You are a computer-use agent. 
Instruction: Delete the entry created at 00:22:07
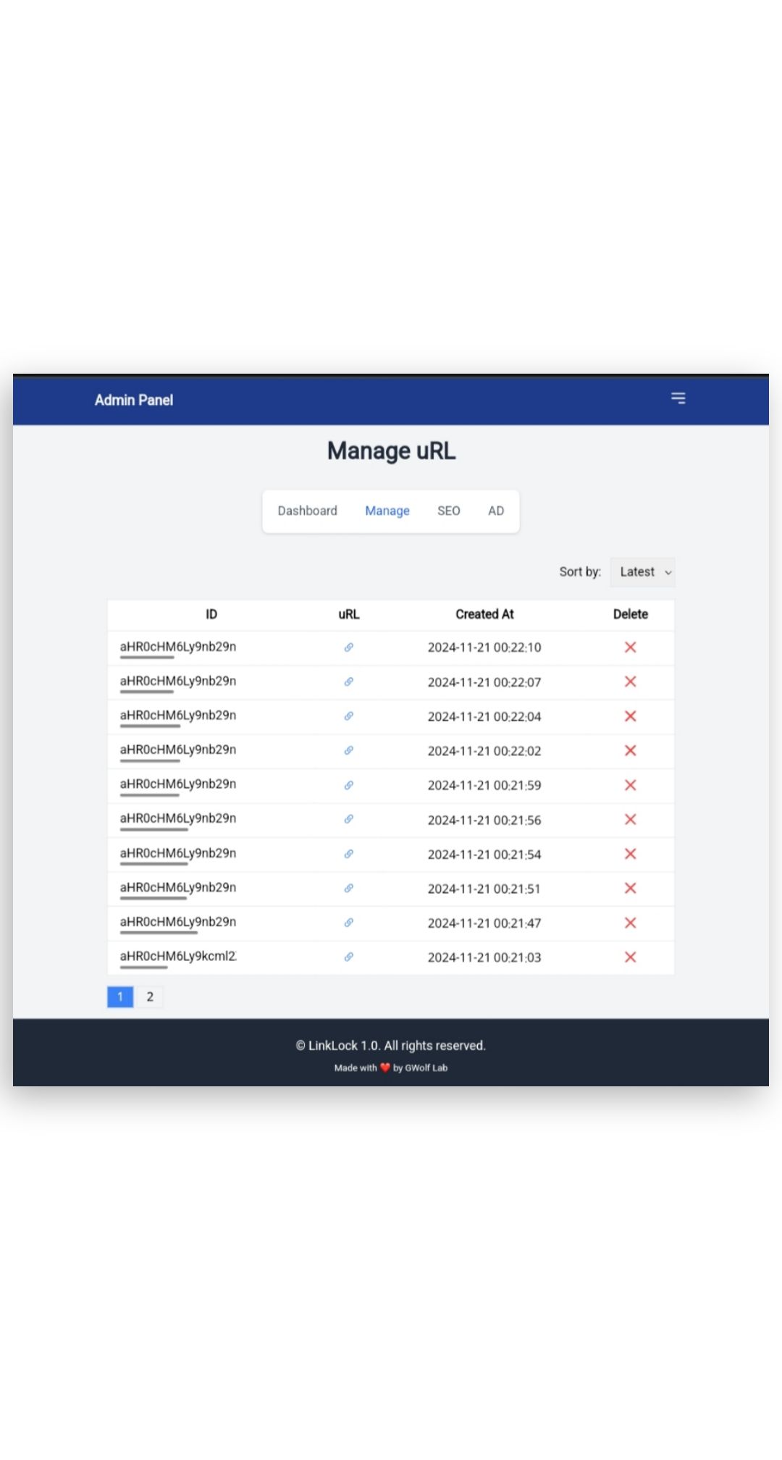631,681
